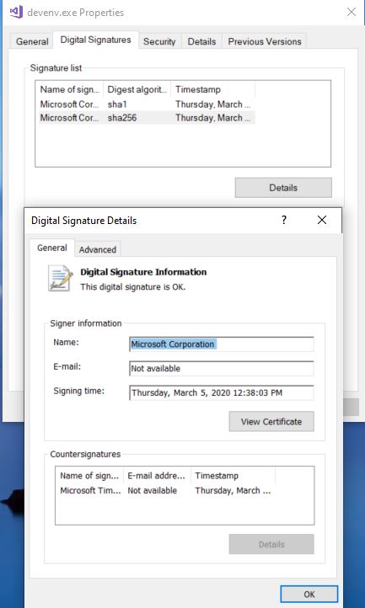Select General tab in Digital Signature Details
This screenshot has width=365, height=608.
point(52,248)
